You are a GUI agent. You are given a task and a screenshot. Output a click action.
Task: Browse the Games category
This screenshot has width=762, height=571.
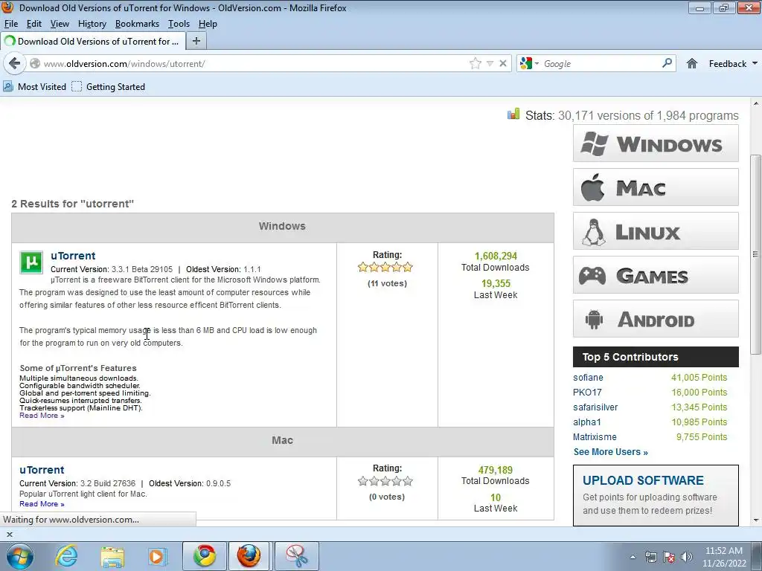tap(656, 275)
